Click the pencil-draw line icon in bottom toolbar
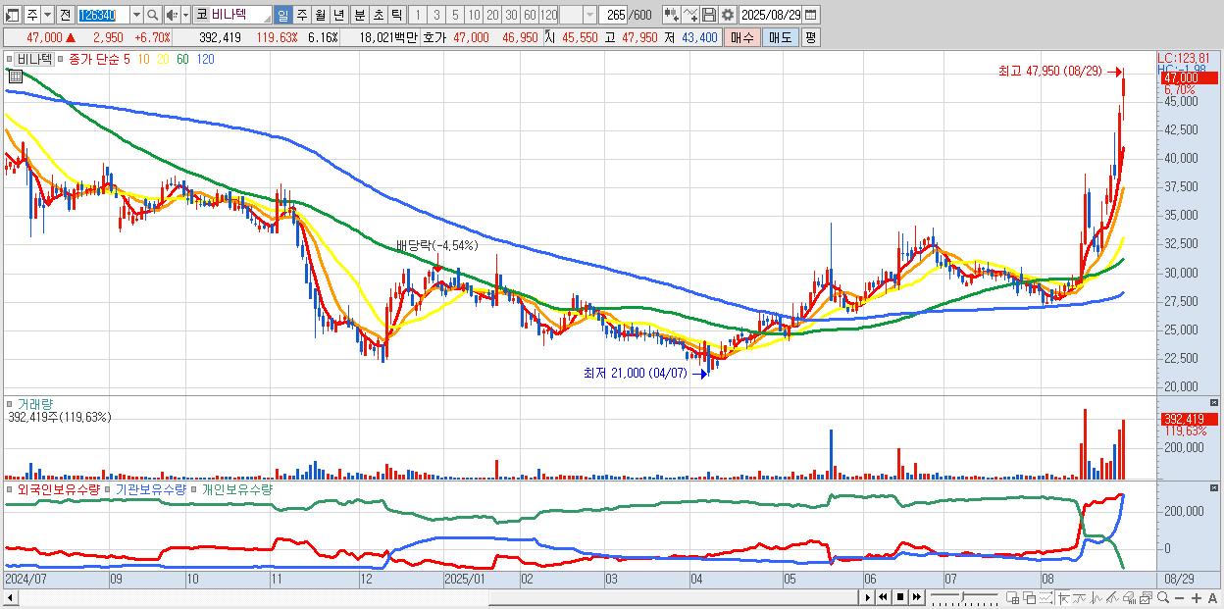Image resolution: width=1224 pixels, height=609 pixels. click(x=1112, y=597)
